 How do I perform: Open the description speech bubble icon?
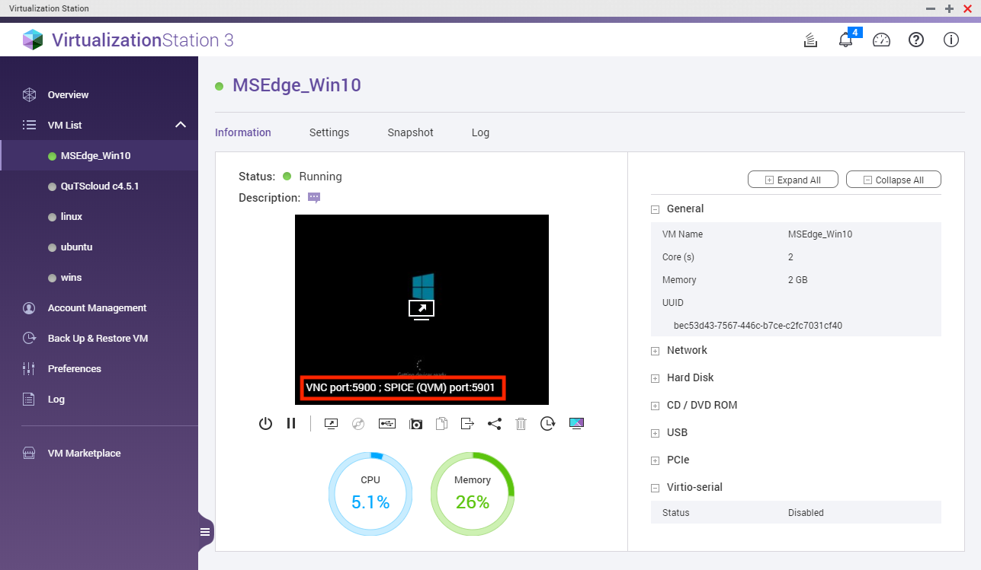coord(314,198)
